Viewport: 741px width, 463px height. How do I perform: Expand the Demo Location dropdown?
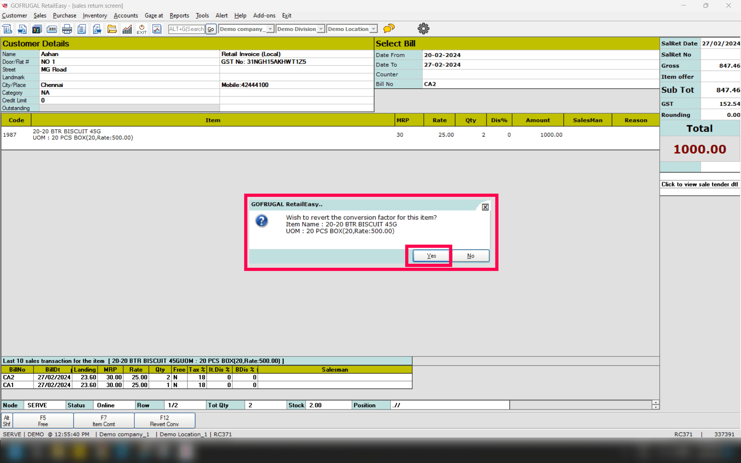[373, 29]
